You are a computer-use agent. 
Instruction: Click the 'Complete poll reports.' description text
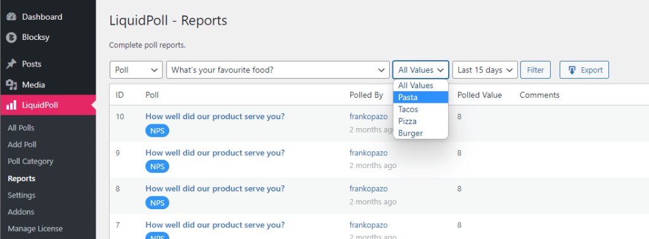(x=147, y=45)
